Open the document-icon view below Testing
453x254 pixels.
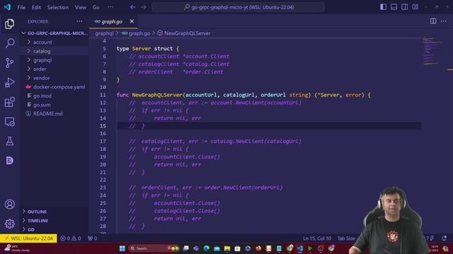(x=9, y=160)
